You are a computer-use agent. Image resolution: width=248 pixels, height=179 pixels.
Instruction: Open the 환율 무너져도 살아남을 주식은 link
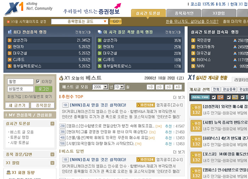192,22
